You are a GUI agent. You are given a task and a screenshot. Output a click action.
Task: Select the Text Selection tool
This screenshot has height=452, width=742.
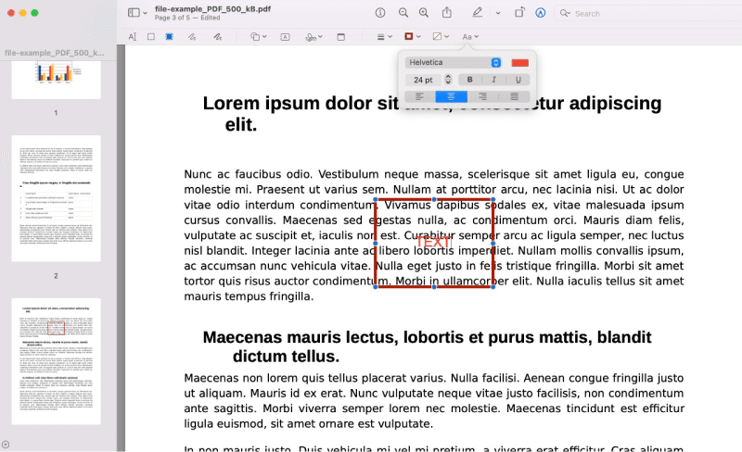(132, 36)
